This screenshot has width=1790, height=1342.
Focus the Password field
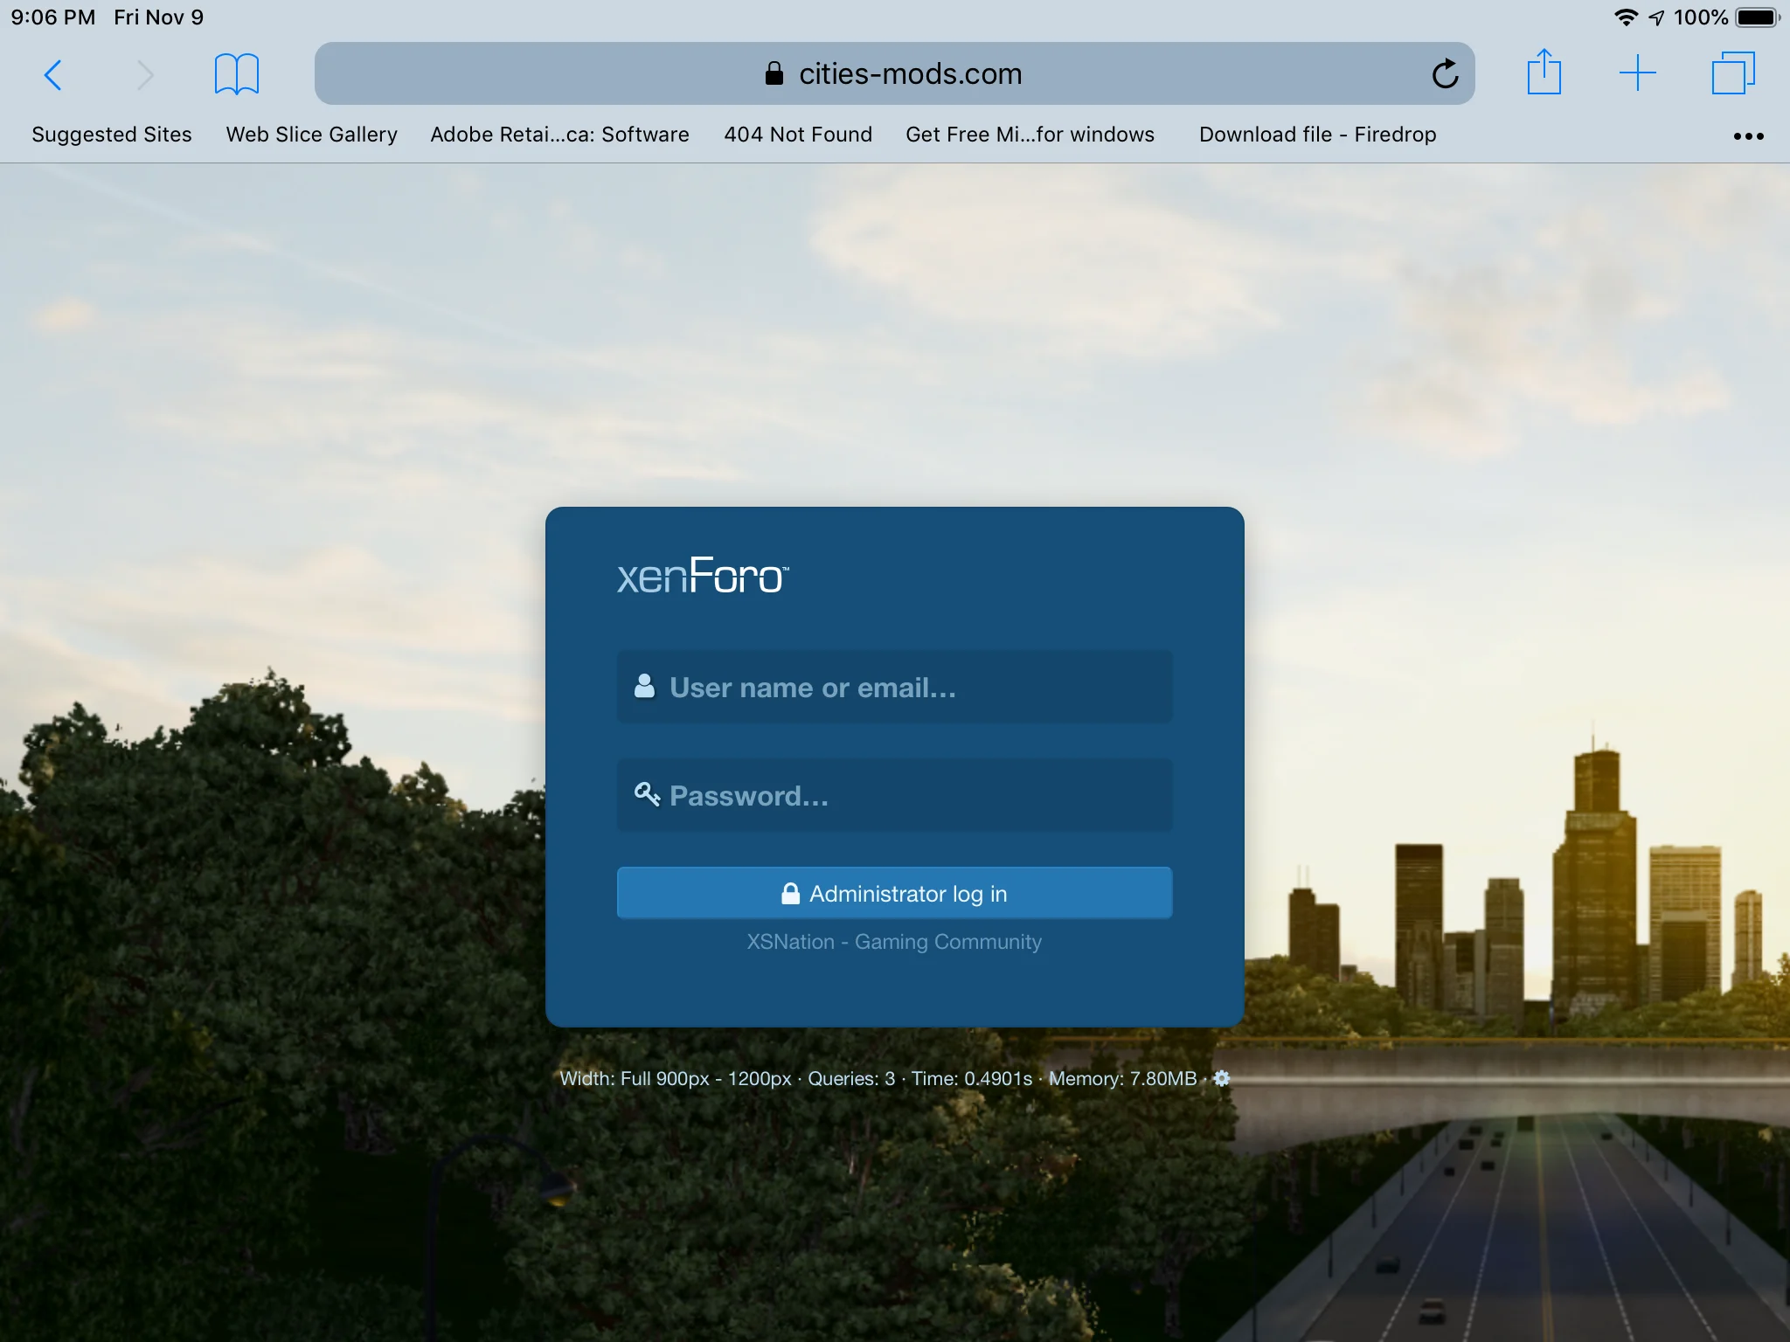pos(894,795)
